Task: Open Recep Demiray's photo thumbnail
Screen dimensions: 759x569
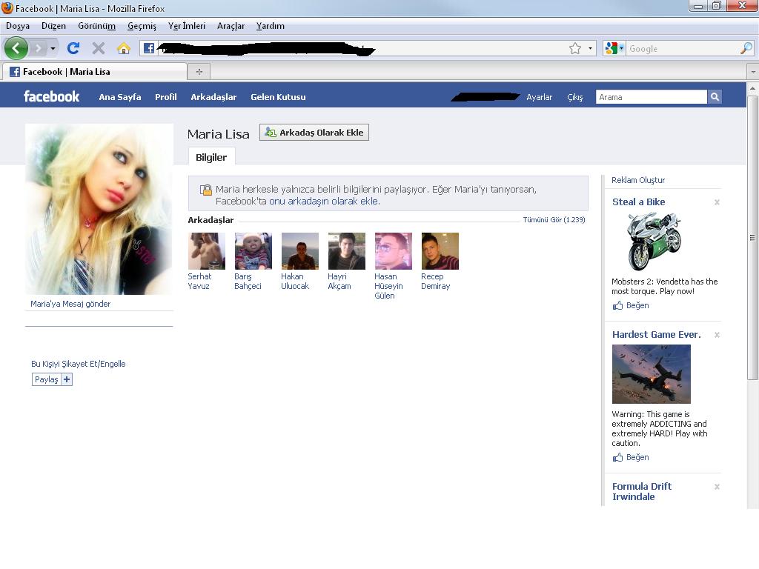Action: (440, 251)
